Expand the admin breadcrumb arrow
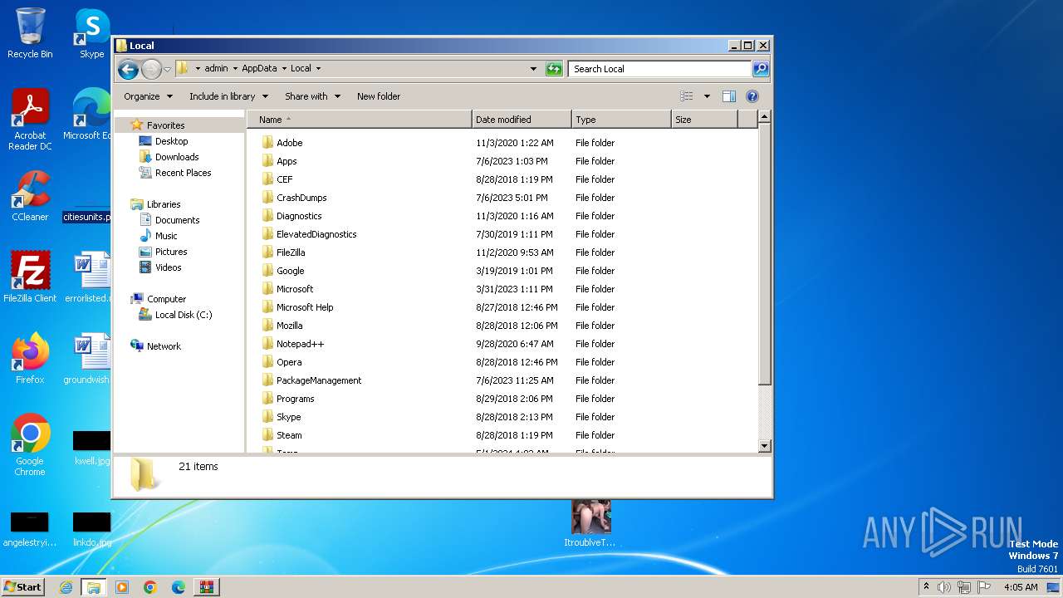 coord(235,69)
